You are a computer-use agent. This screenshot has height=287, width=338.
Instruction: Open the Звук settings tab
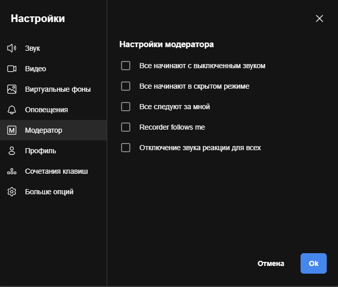click(53, 48)
